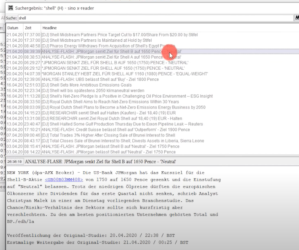Viewport: 299px width, 250px height.
Task: Click the sino x-reader window icon
Action: point(11,8)
